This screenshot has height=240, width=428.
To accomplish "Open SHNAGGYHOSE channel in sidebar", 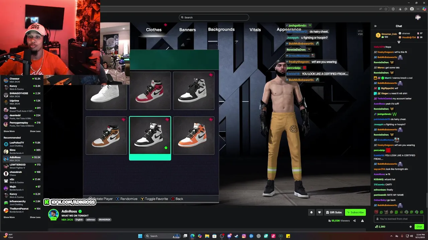I will point(22,95).
